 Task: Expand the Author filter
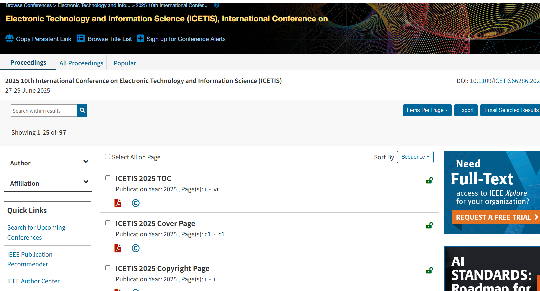click(47, 163)
